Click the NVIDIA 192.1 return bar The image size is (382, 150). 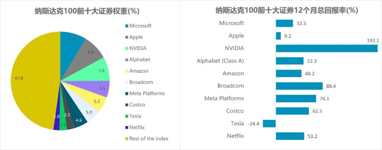tap(326, 48)
